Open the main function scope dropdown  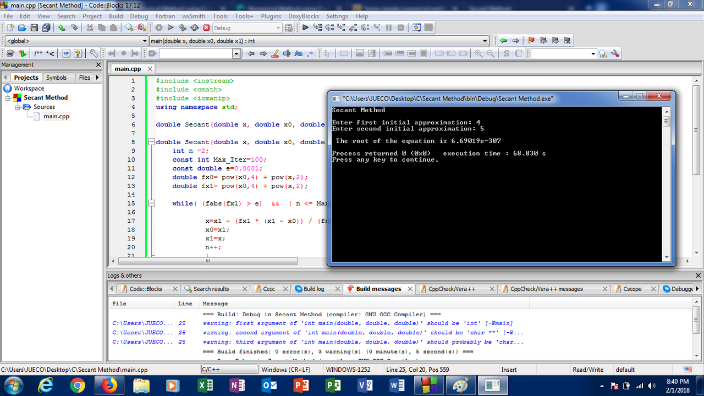click(x=484, y=40)
